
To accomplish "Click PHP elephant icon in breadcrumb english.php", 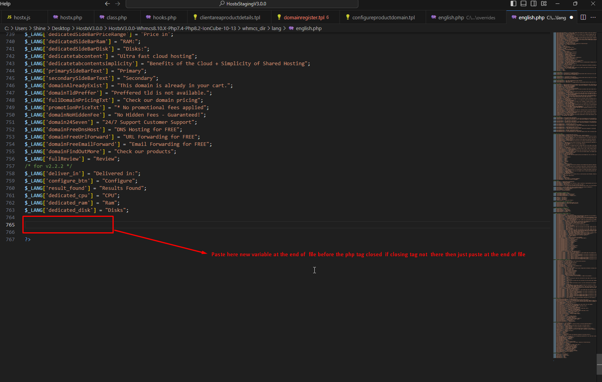I will coord(292,28).
